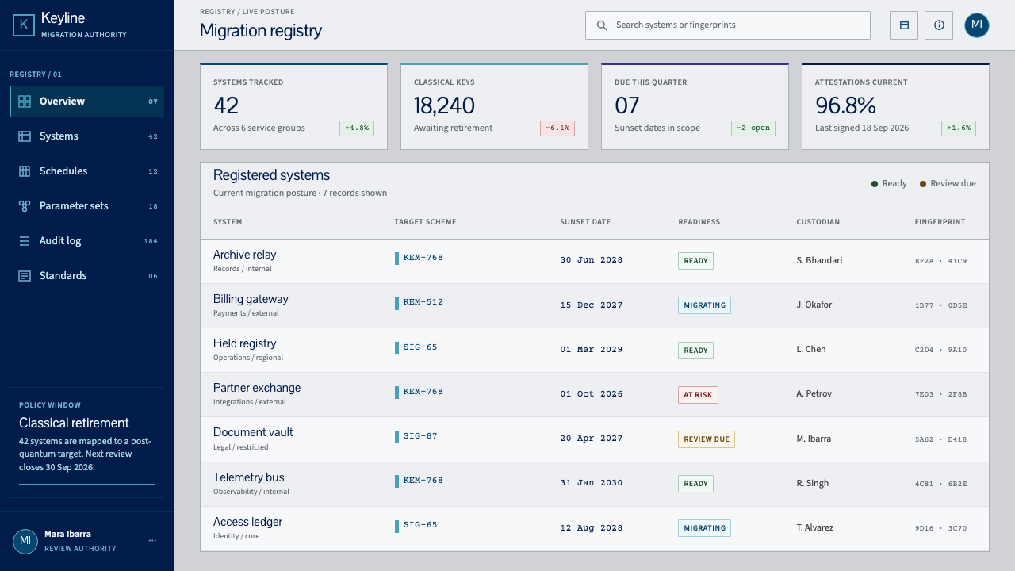The image size is (1015, 571).
Task: Click the MIGRATING badge for Billing gateway
Action: [704, 305]
